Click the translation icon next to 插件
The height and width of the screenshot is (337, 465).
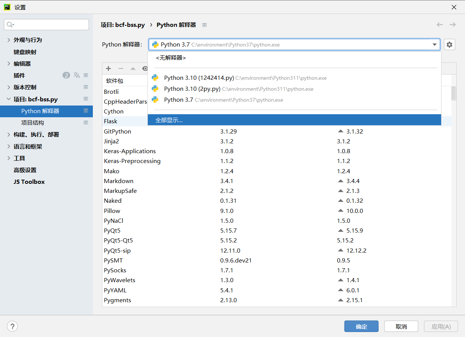point(77,75)
